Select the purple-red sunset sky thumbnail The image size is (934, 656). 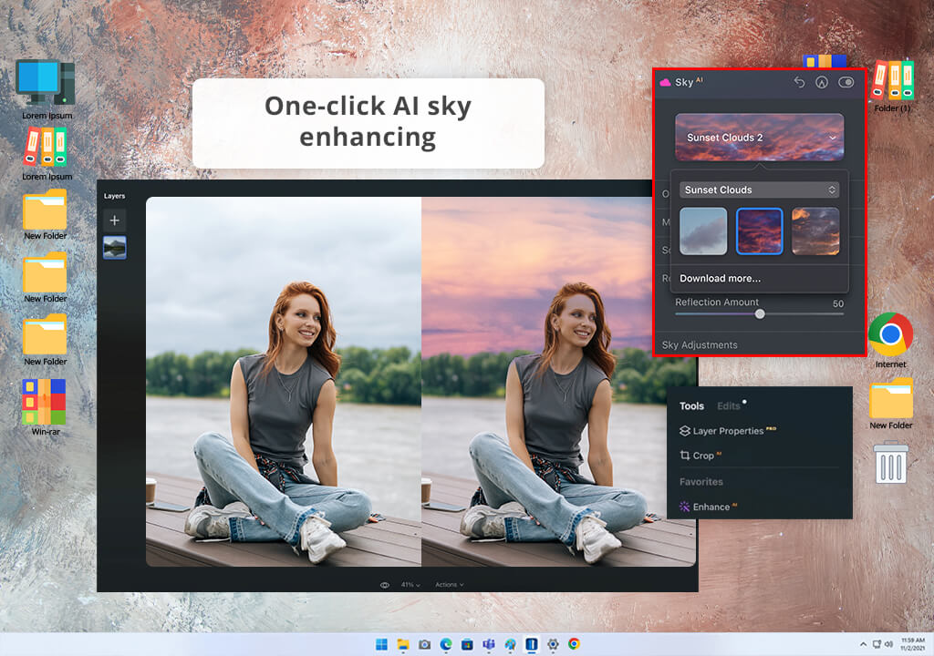760,231
